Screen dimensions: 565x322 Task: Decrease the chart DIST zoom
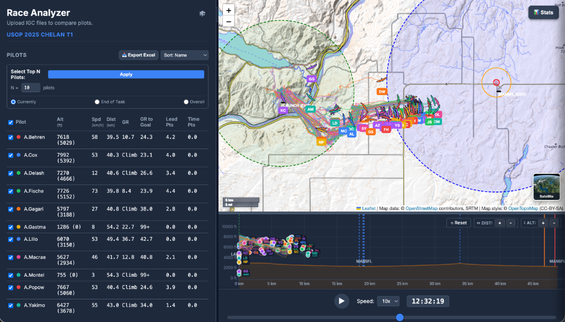pyautogui.click(x=510, y=223)
